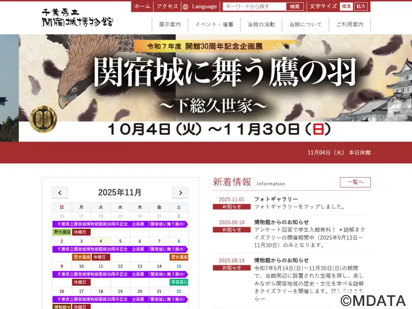This screenshot has height=309, width=412.
Task: Click the キーワードから探す search field
Action: (254, 7)
